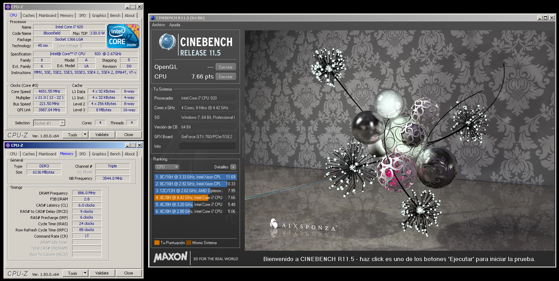
Task: Click the Procesador value Intel Core i7 CPU 920
Action: (208, 98)
